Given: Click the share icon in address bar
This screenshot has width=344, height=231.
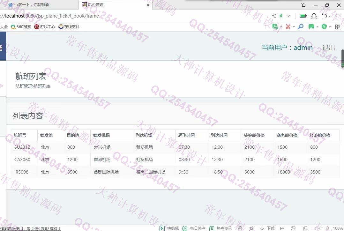Looking at the screenshot, I should coord(274,16).
